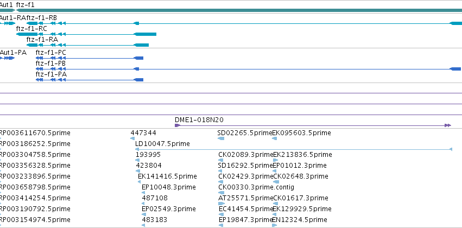Select the RP003658798.5prime EST label
The image size is (462, 228).
pyautogui.click(x=35, y=187)
